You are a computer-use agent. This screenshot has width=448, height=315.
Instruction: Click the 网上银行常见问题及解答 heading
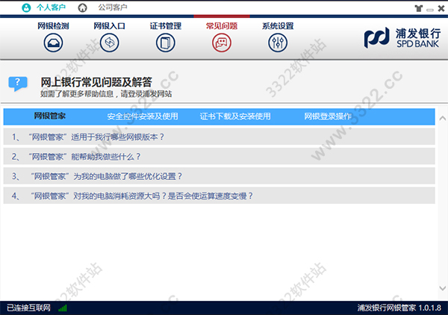tap(96, 82)
